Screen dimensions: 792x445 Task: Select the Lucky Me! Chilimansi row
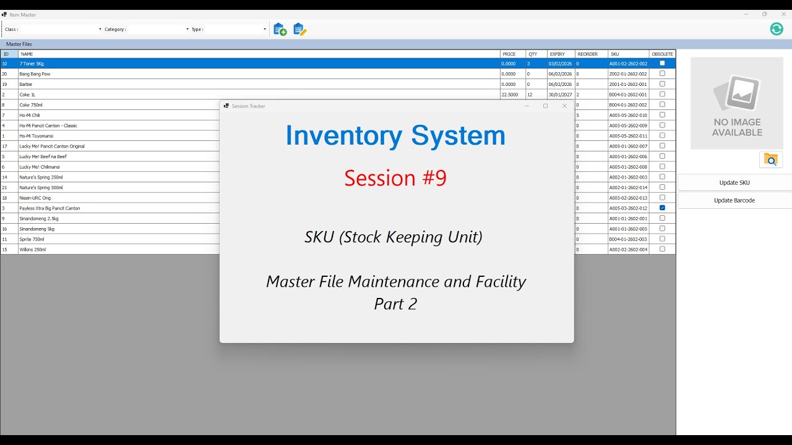[110, 166]
